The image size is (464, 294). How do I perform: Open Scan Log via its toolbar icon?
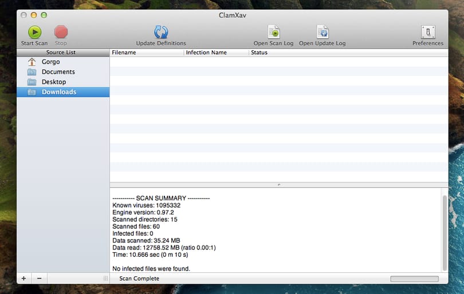click(274, 32)
